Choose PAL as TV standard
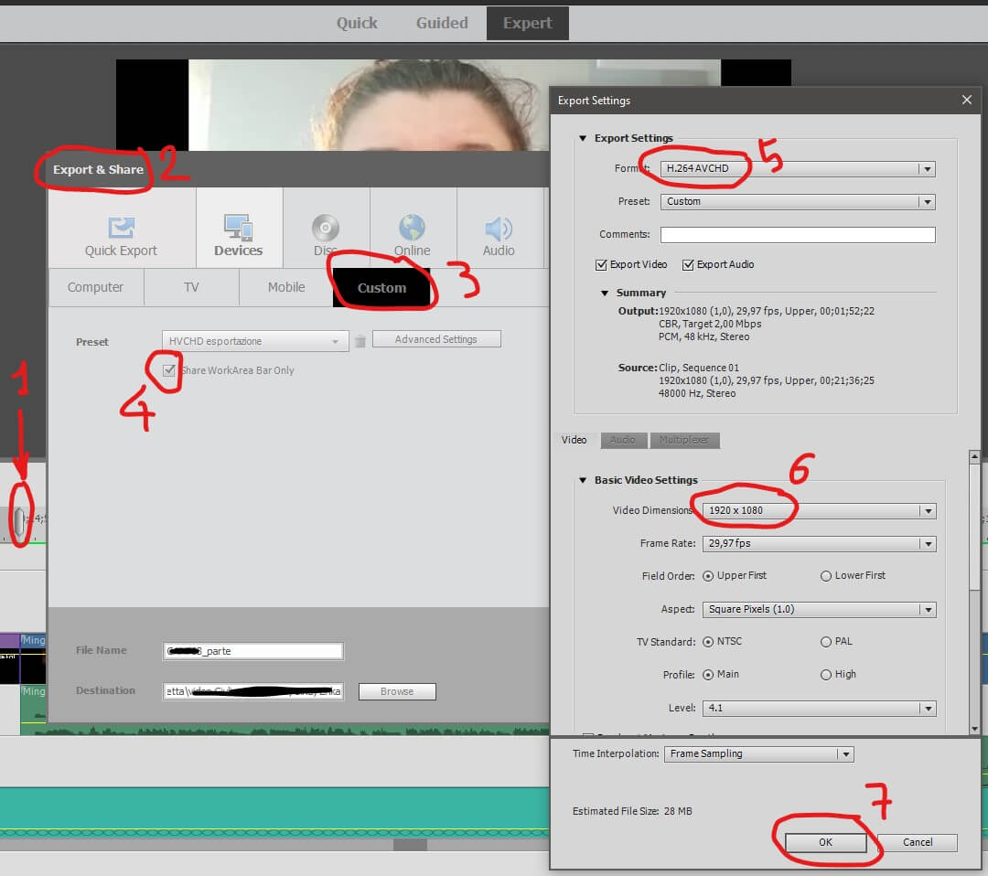Viewport: 988px width, 876px height. click(826, 642)
